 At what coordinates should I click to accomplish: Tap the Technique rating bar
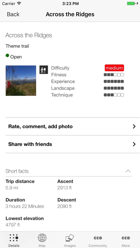pyautogui.click(x=114, y=95)
